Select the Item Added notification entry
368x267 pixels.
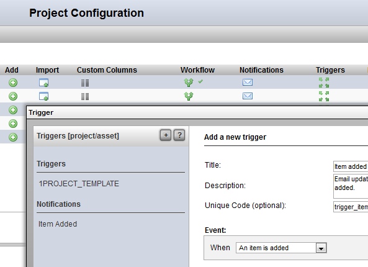[58, 224]
